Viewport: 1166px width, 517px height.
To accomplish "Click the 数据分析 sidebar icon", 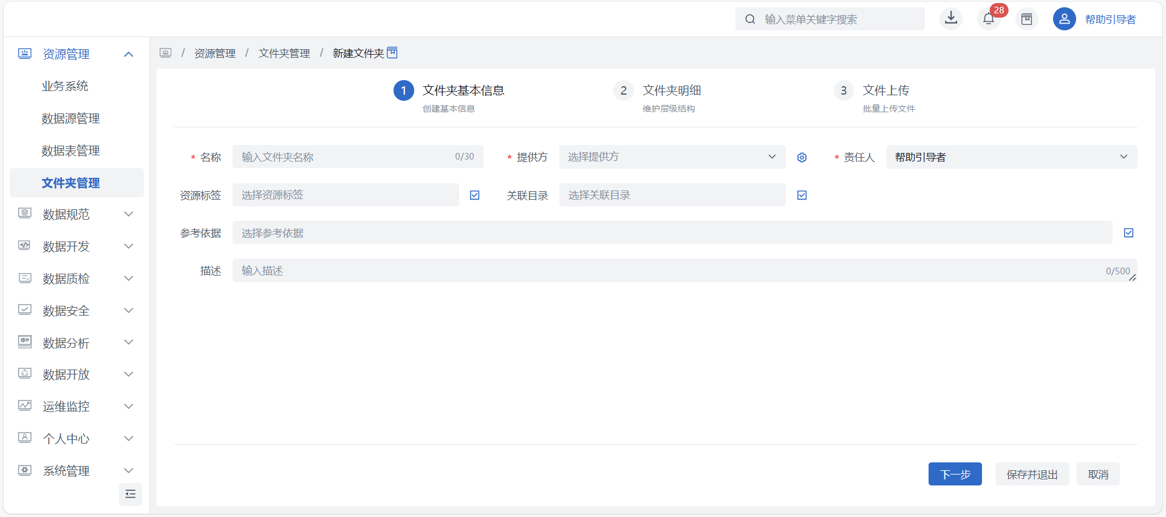I will click(x=24, y=342).
